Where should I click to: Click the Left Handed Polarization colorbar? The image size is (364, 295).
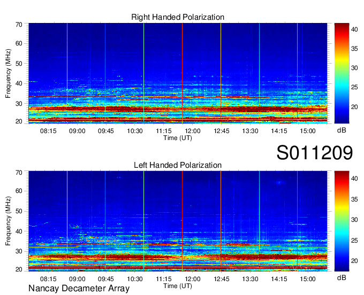coord(342,221)
